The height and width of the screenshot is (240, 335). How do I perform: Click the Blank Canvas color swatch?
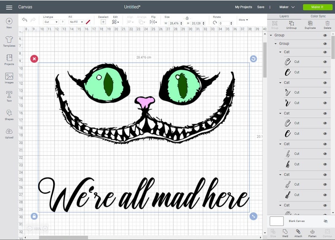(x=276, y=221)
